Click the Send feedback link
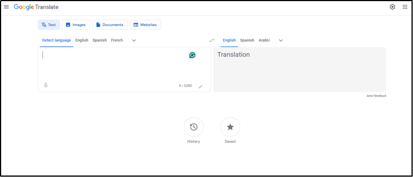Image resolution: width=413 pixels, height=177 pixels. coord(376,96)
